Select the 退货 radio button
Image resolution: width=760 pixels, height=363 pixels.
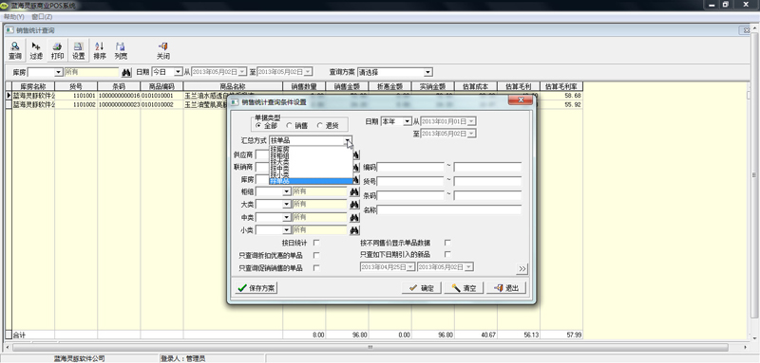click(x=319, y=125)
